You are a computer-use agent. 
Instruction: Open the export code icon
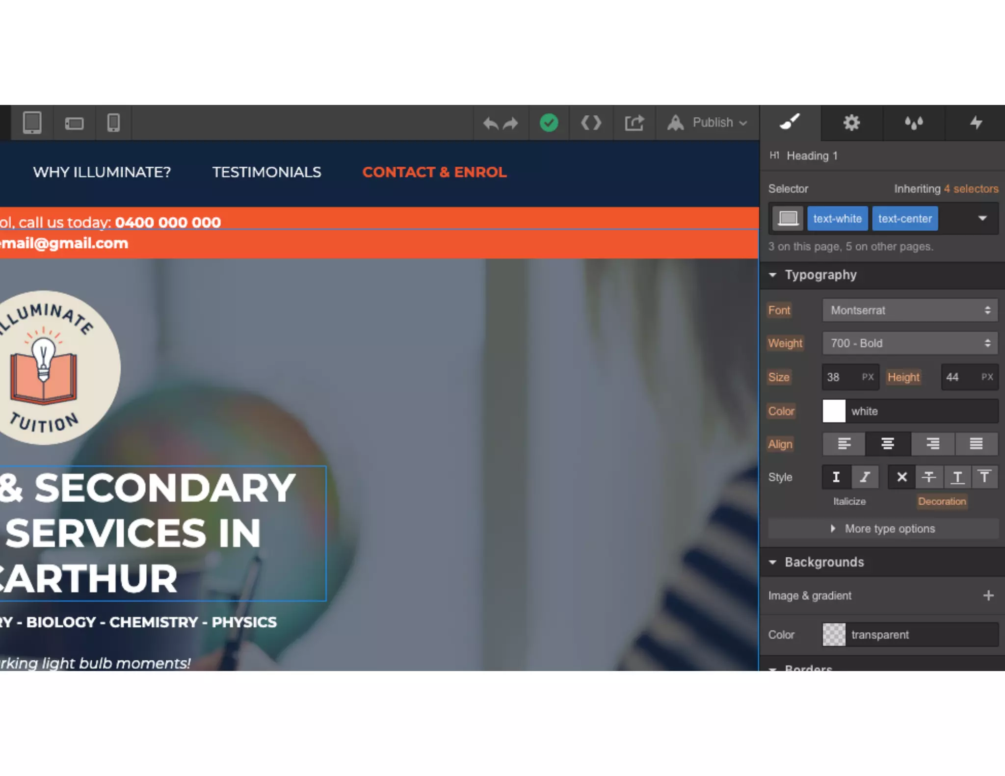[591, 123]
